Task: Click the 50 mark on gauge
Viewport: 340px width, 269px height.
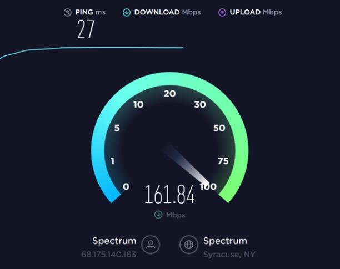Action: [219, 128]
